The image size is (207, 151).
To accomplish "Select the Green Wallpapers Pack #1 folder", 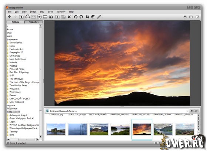I will 22,118.
